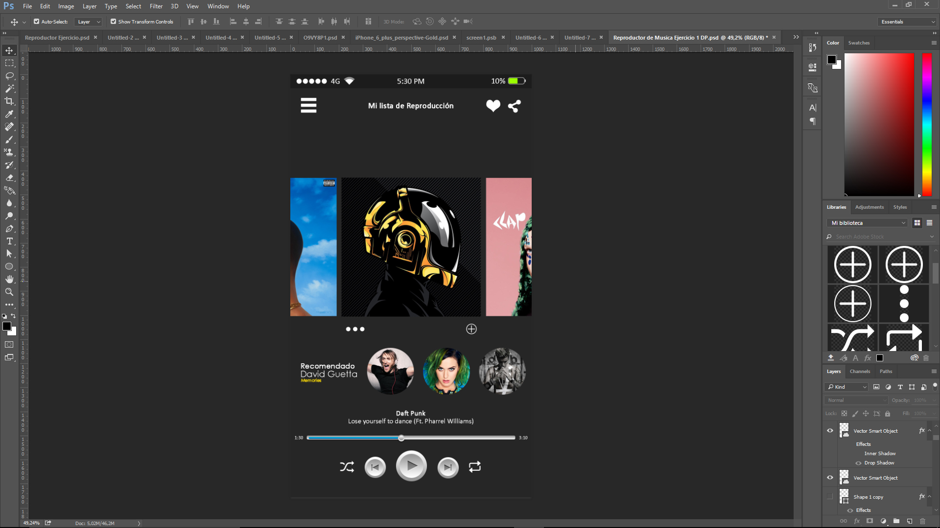This screenshot has height=528, width=940.
Task: Hide the second Vector Smart Object layer
Action: [x=830, y=478]
